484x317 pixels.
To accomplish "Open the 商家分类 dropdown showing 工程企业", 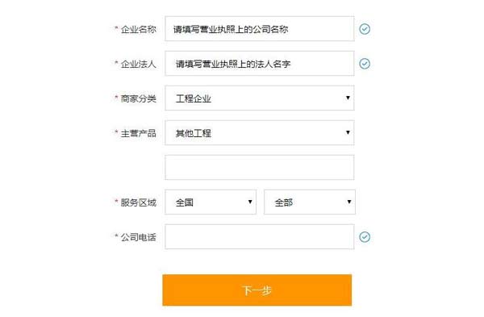I will click(259, 98).
